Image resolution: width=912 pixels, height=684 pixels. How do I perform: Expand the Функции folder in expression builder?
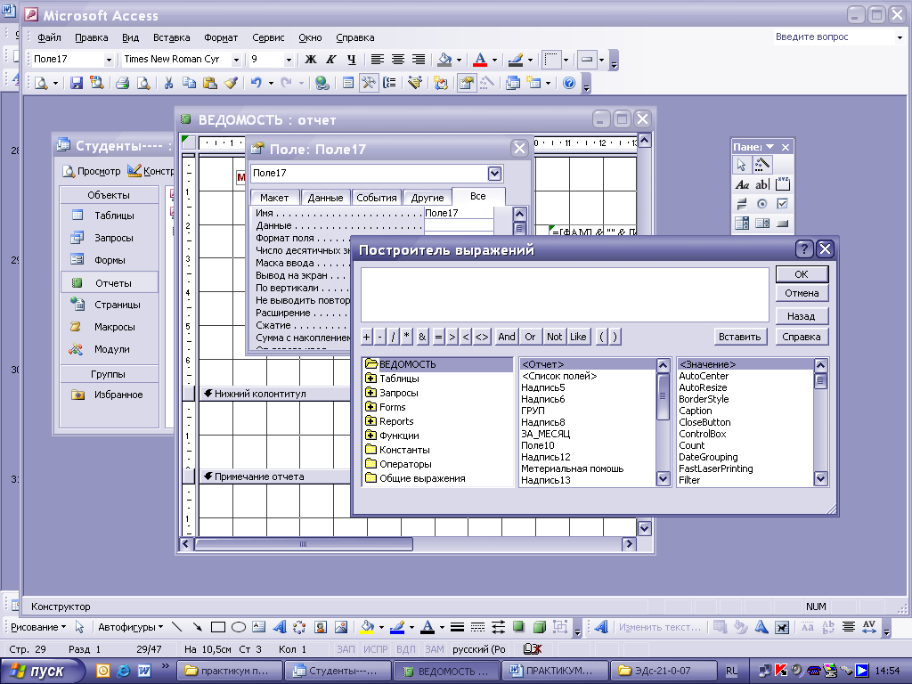tap(370, 436)
